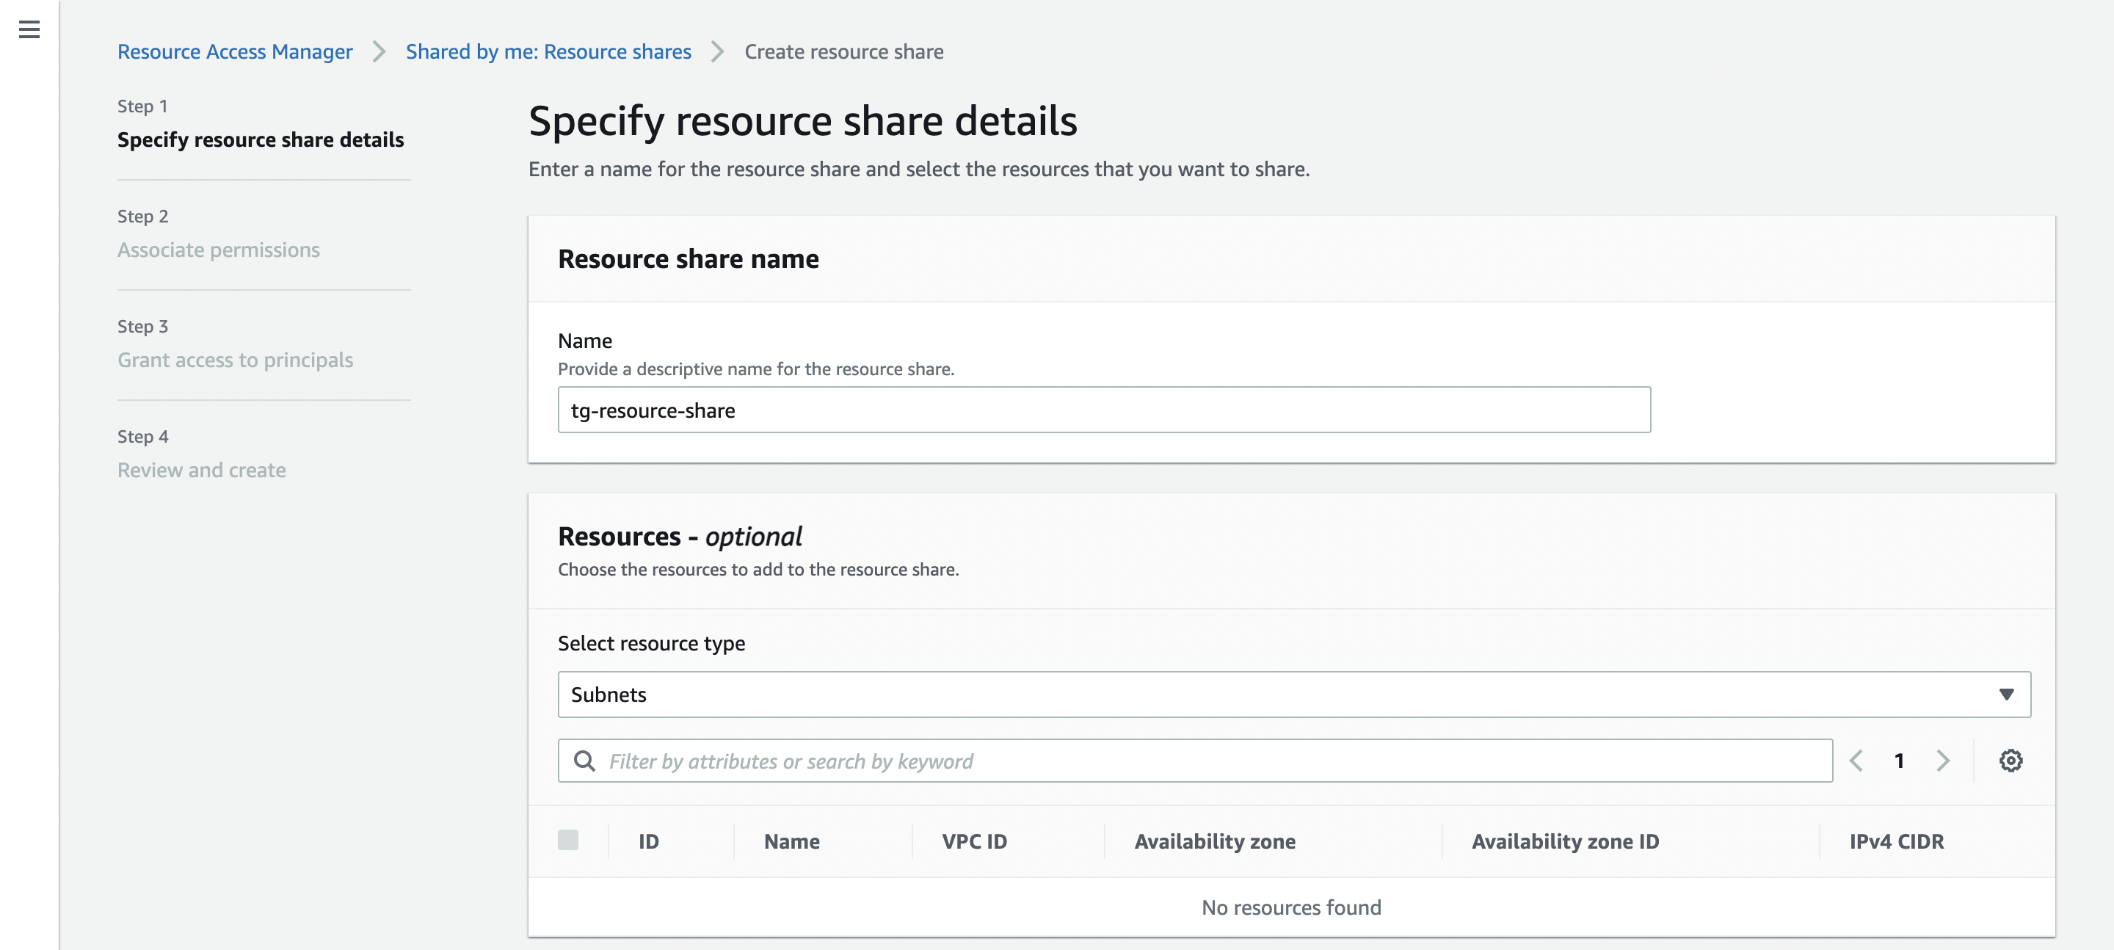Select Step 3 Grant access to principals
The image size is (2114, 950).
235,360
